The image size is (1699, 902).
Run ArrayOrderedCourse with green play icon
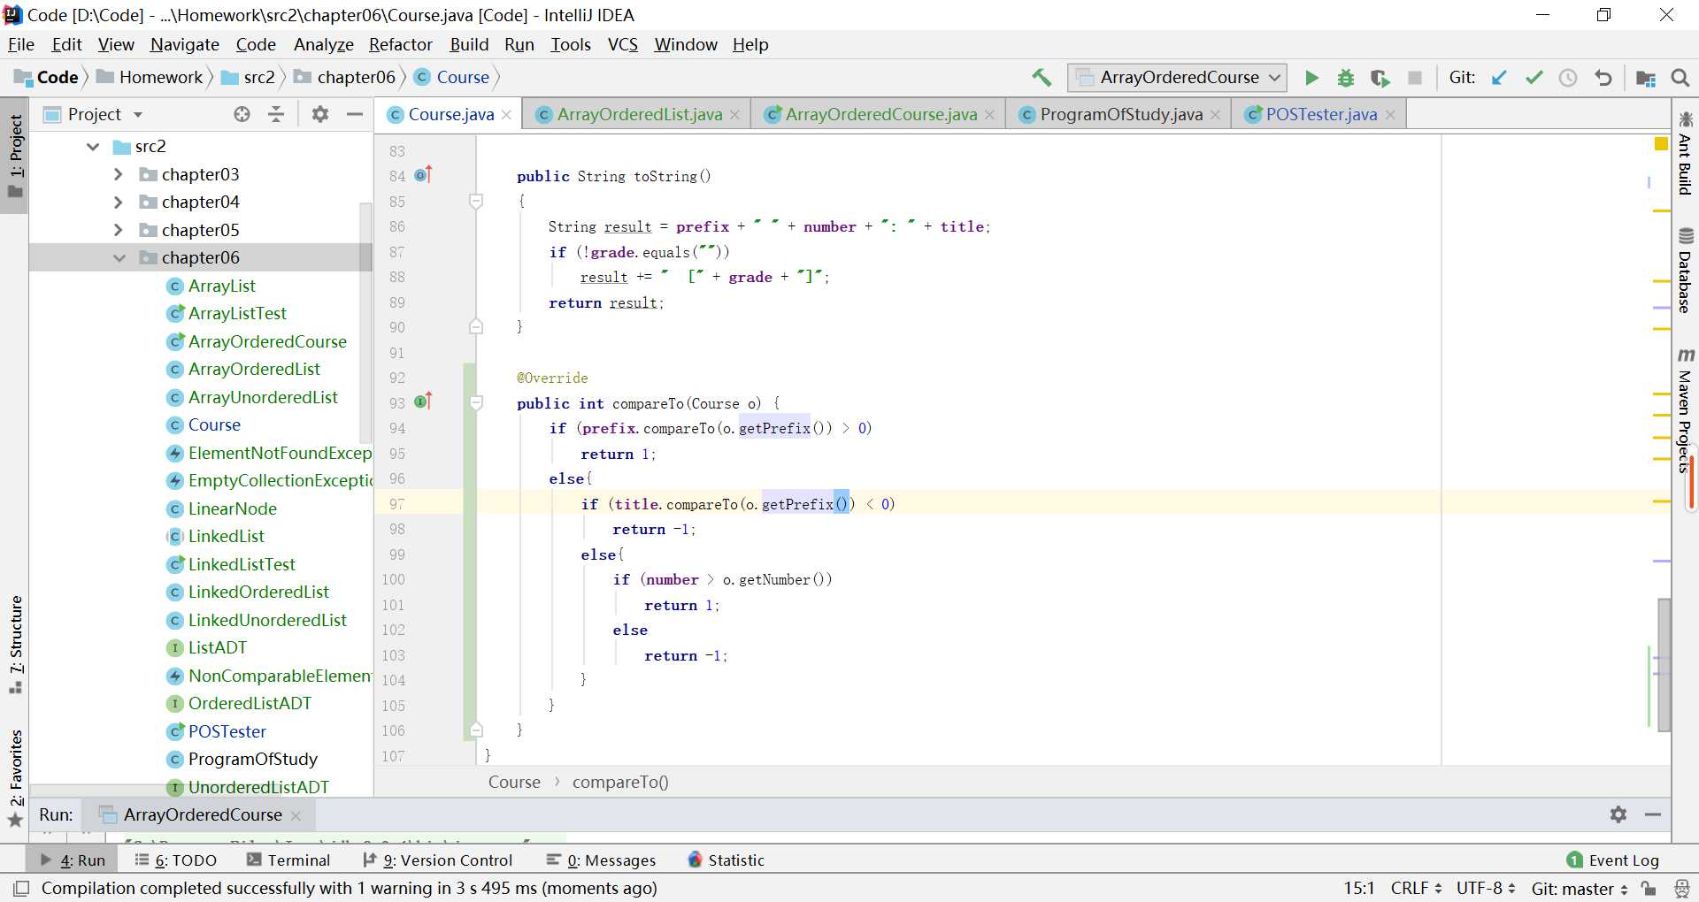point(1311,78)
